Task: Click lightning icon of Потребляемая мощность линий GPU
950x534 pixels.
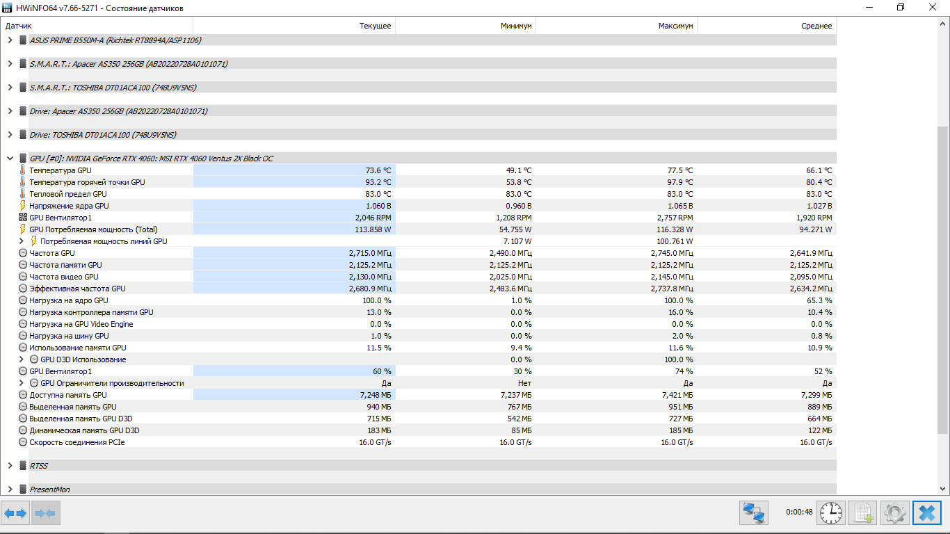Action: 33,241
